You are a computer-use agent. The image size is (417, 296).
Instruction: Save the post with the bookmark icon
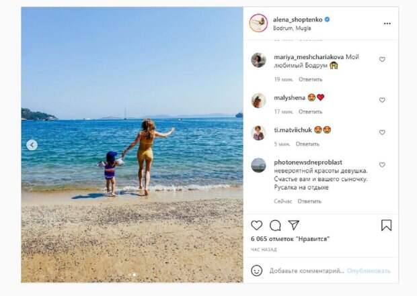(386, 225)
